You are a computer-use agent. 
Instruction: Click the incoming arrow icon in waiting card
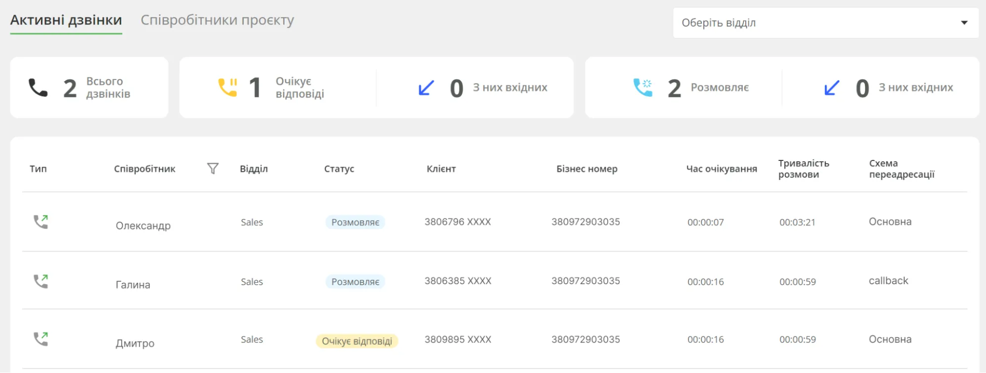coord(426,88)
